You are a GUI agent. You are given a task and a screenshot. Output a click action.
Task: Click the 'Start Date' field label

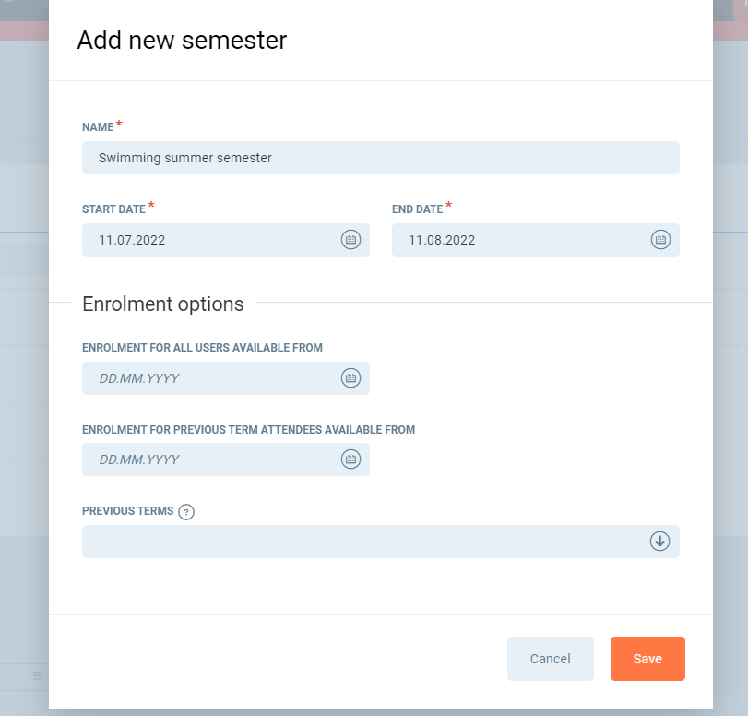pyautogui.click(x=113, y=209)
